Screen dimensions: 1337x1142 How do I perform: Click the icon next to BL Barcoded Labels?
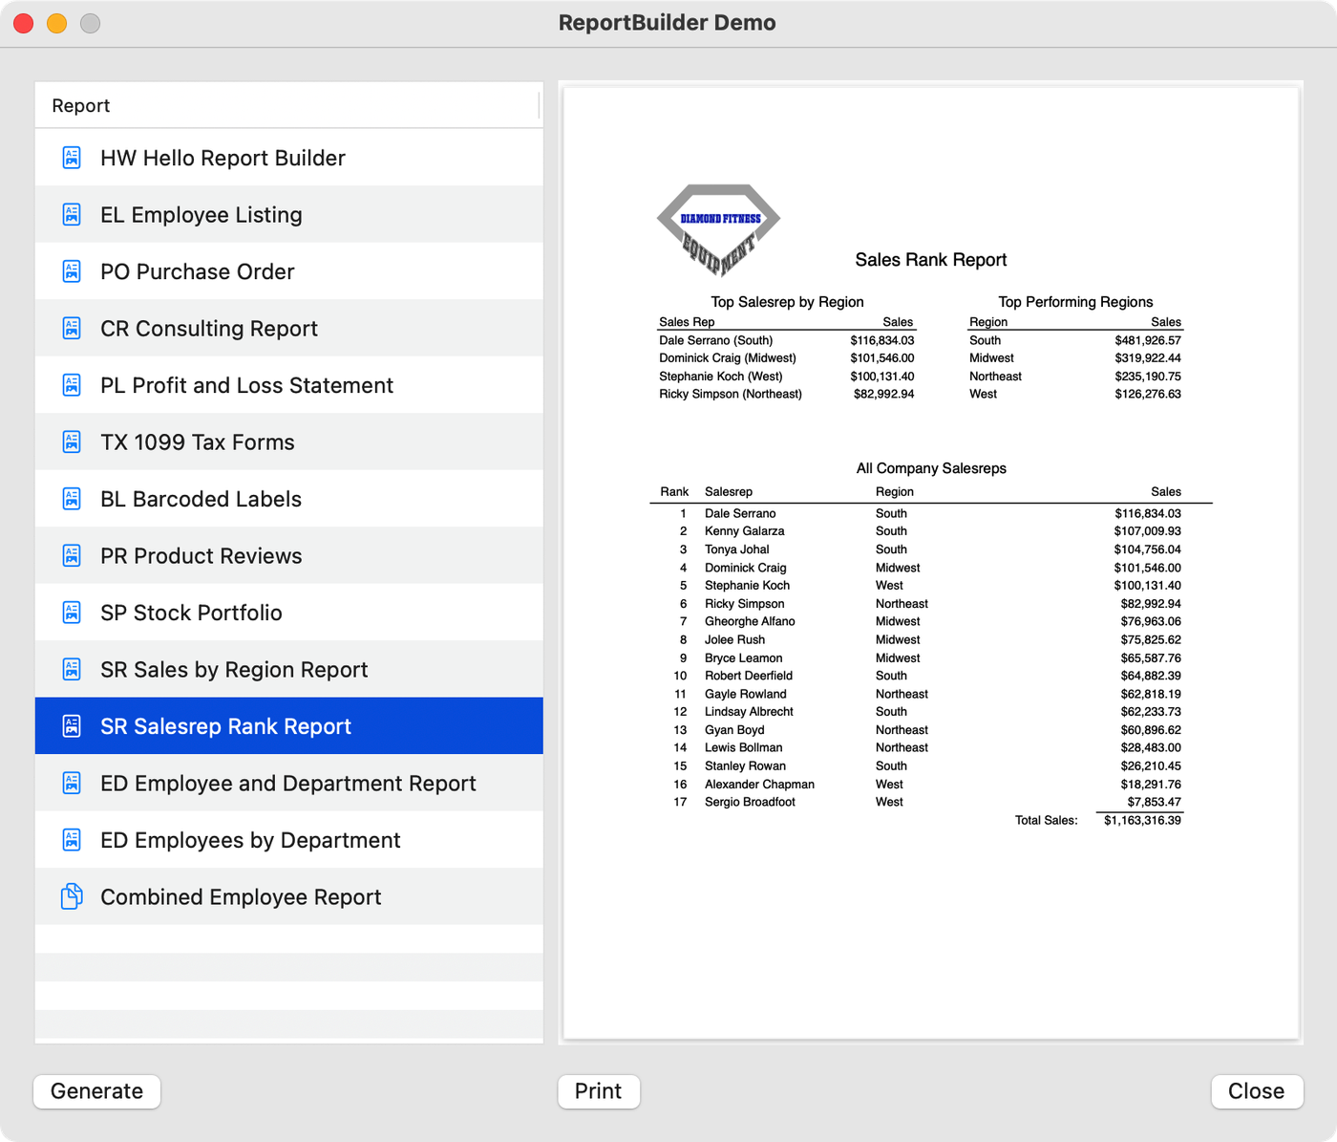pyautogui.click(x=72, y=499)
